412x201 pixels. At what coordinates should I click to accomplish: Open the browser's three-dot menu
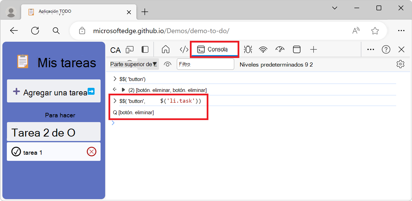(401, 31)
